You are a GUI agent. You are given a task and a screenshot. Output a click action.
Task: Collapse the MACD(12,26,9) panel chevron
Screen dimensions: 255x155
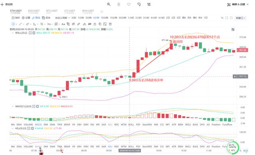[12, 106]
